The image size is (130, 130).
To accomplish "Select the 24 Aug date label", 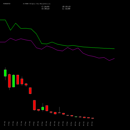I will (x=46, y=123).
